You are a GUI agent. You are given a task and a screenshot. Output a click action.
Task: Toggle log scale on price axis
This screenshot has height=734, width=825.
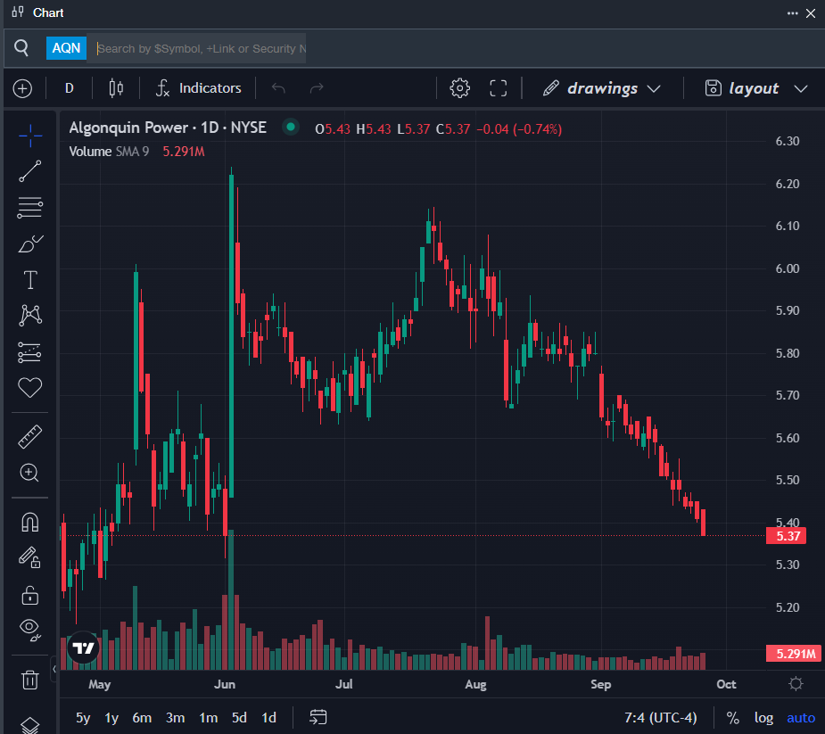point(763,718)
